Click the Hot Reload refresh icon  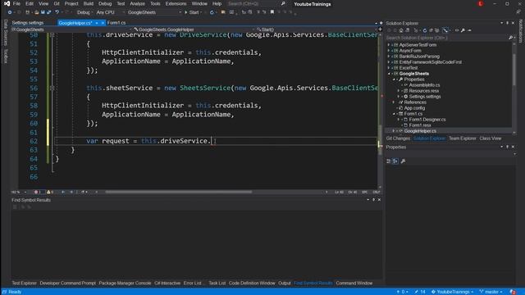212,12
